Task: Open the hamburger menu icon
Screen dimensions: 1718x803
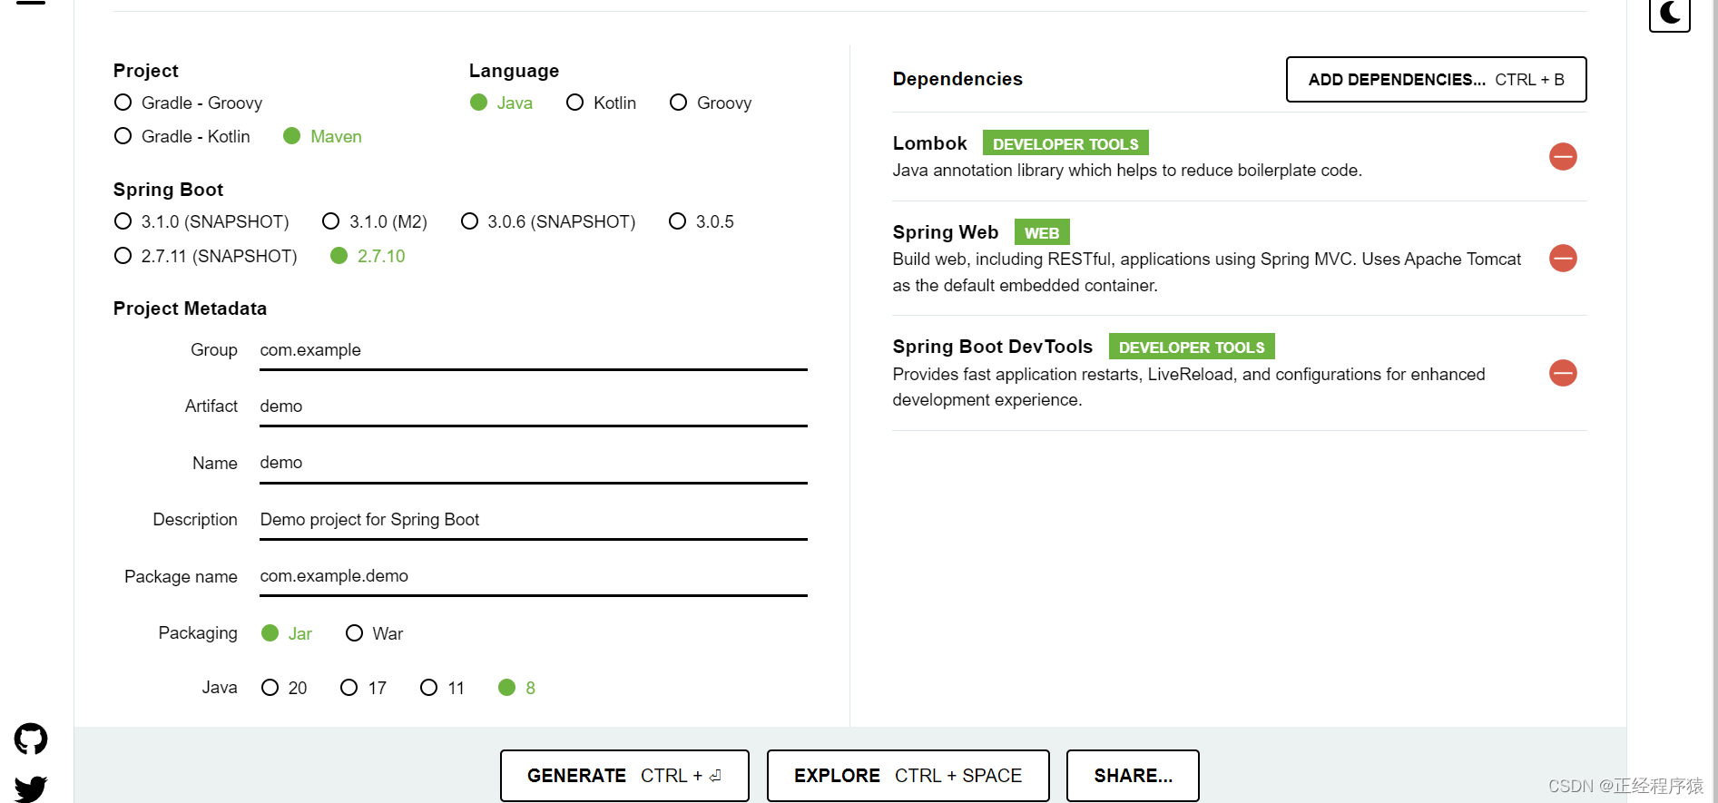Action: tap(31, 3)
